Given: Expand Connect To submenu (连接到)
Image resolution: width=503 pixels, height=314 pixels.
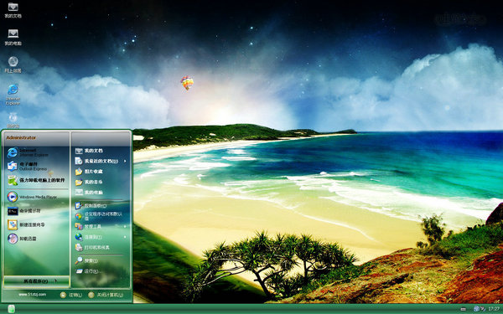Looking at the screenshot, I should [x=101, y=237].
